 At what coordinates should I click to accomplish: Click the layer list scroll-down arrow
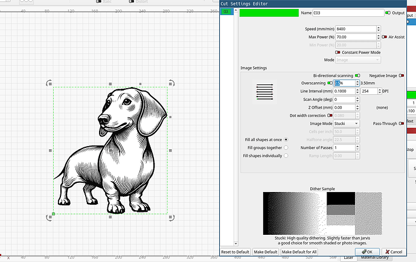point(236,244)
